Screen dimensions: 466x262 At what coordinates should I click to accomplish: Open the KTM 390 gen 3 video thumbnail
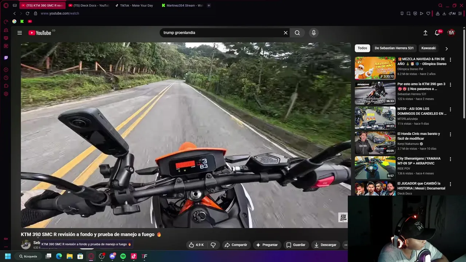pyautogui.click(x=375, y=93)
